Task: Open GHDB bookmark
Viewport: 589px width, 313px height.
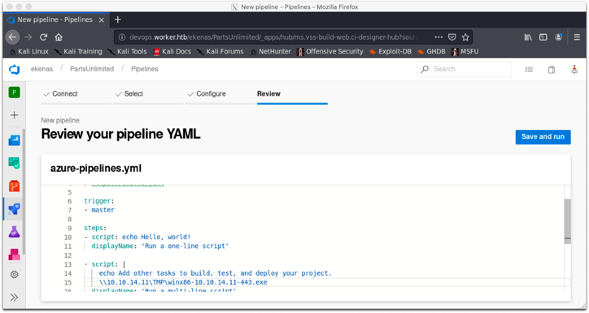Action: [432, 51]
